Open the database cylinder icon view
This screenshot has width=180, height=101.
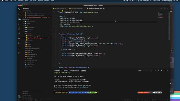click(19, 53)
